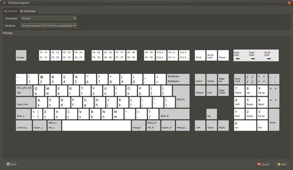The width and height of the screenshot is (293, 170).
Task: Click the ISO_Left_Tab key in preview
Action: coord(24,91)
